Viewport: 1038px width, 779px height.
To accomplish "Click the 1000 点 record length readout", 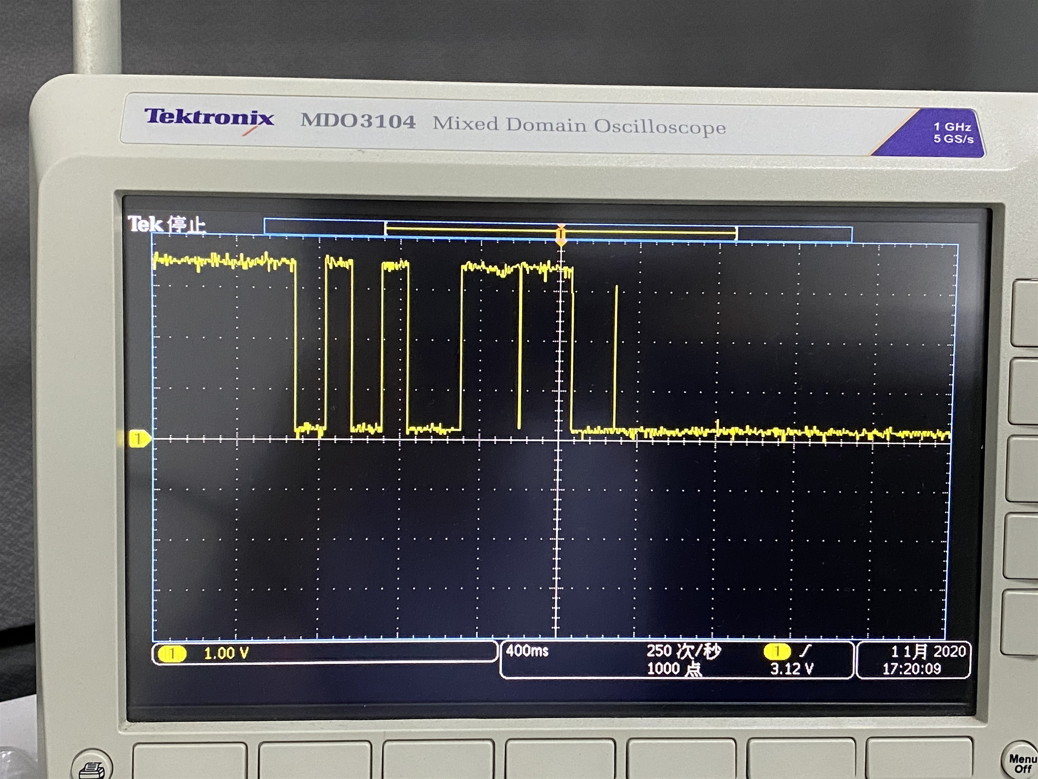I will tap(674, 669).
